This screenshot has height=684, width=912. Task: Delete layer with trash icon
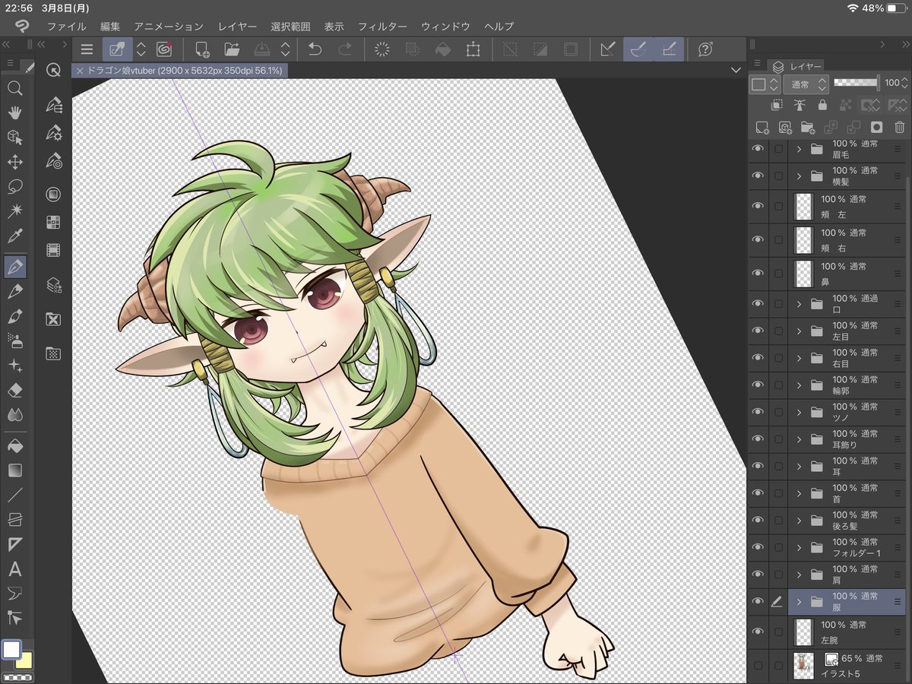click(899, 128)
